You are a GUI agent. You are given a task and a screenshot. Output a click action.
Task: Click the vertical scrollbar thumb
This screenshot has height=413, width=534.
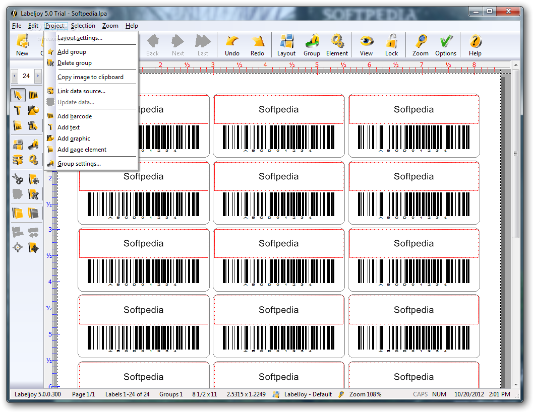[x=516, y=154]
